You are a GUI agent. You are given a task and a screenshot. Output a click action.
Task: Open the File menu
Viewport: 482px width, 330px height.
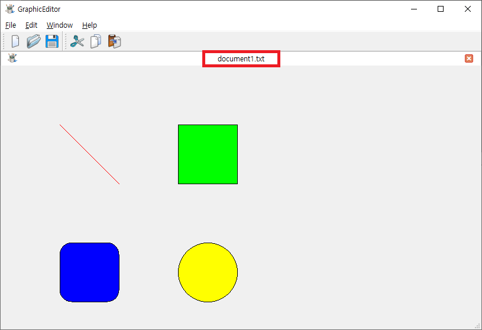point(11,25)
